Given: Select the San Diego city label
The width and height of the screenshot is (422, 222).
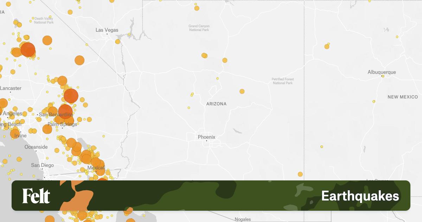Looking at the screenshot, I should [43, 165].
